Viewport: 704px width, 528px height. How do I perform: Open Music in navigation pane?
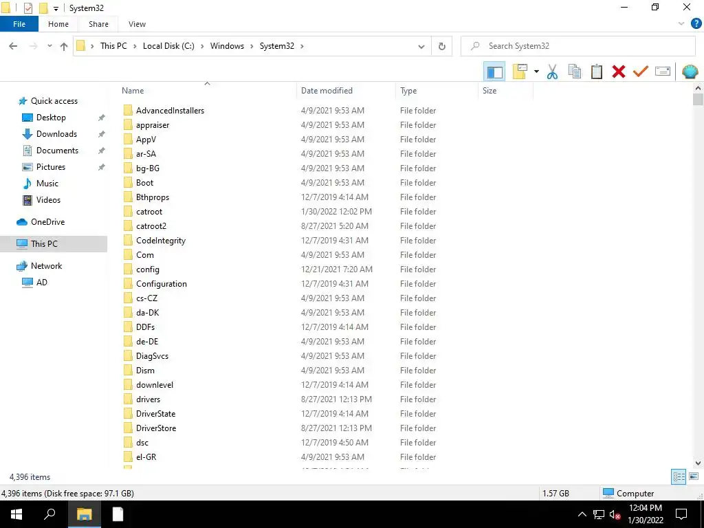tap(47, 184)
